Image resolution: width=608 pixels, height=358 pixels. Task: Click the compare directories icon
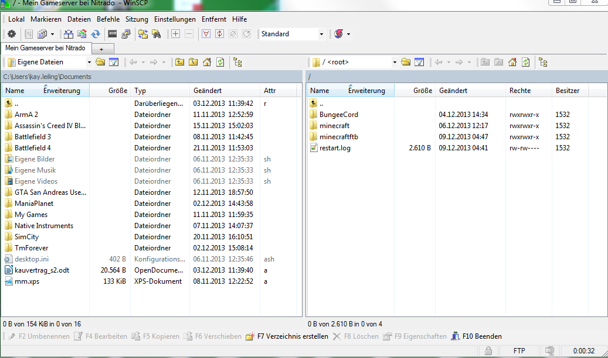(69, 34)
